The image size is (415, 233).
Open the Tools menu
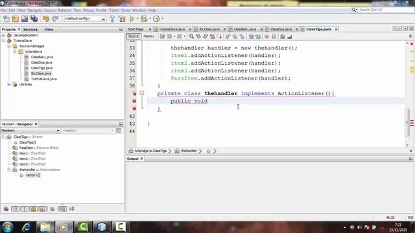click(x=125, y=10)
